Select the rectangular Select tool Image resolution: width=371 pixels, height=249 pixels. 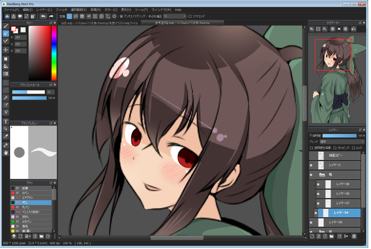click(6, 83)
